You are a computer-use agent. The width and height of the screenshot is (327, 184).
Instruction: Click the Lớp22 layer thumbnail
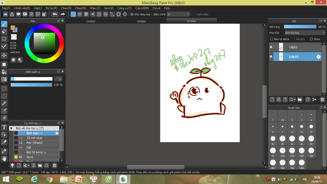click(x=281, y=47)
